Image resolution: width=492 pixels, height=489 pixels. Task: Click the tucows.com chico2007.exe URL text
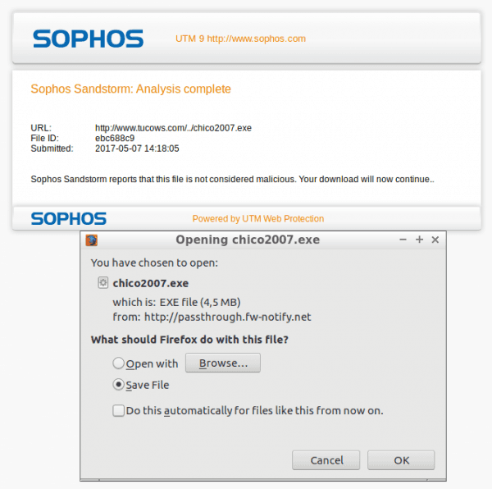tap(173, 128)
